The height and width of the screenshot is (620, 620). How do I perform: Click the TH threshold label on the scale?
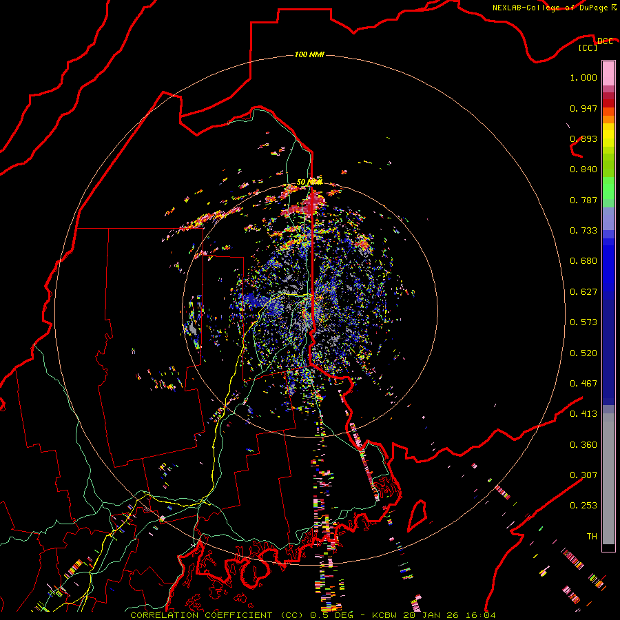592,536
